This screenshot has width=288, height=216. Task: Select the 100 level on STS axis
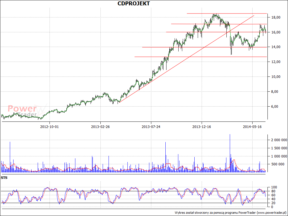274,187
